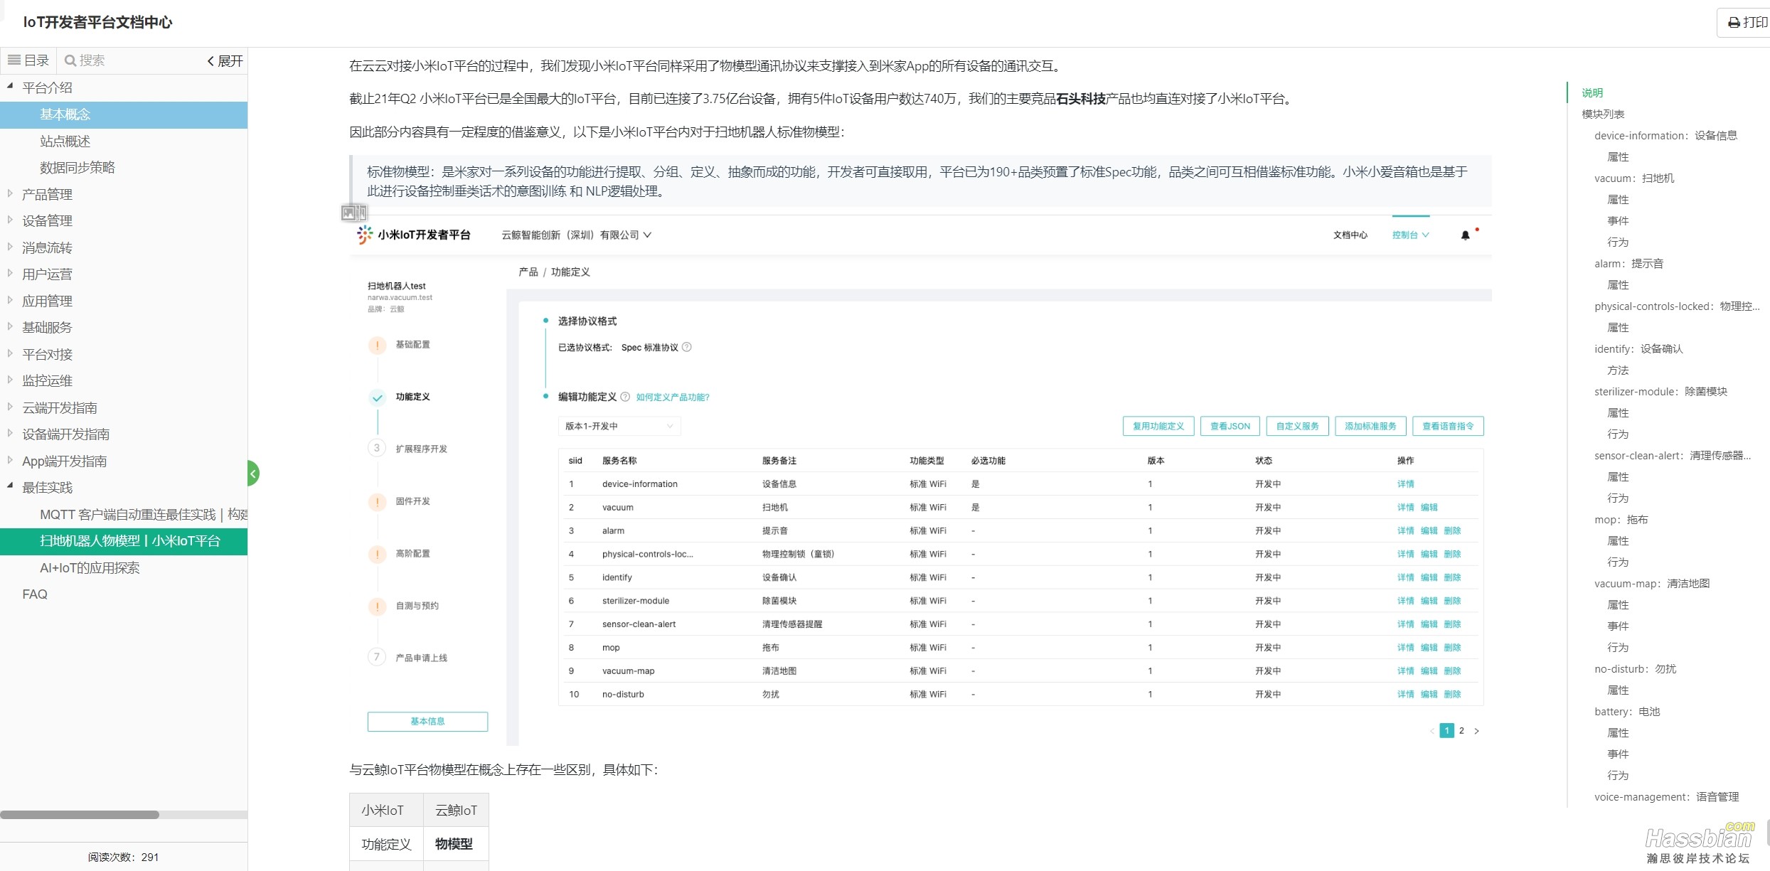The image size is (1770, 871).
Task: Jump to 说明 in the outline
Action: 1592,92
